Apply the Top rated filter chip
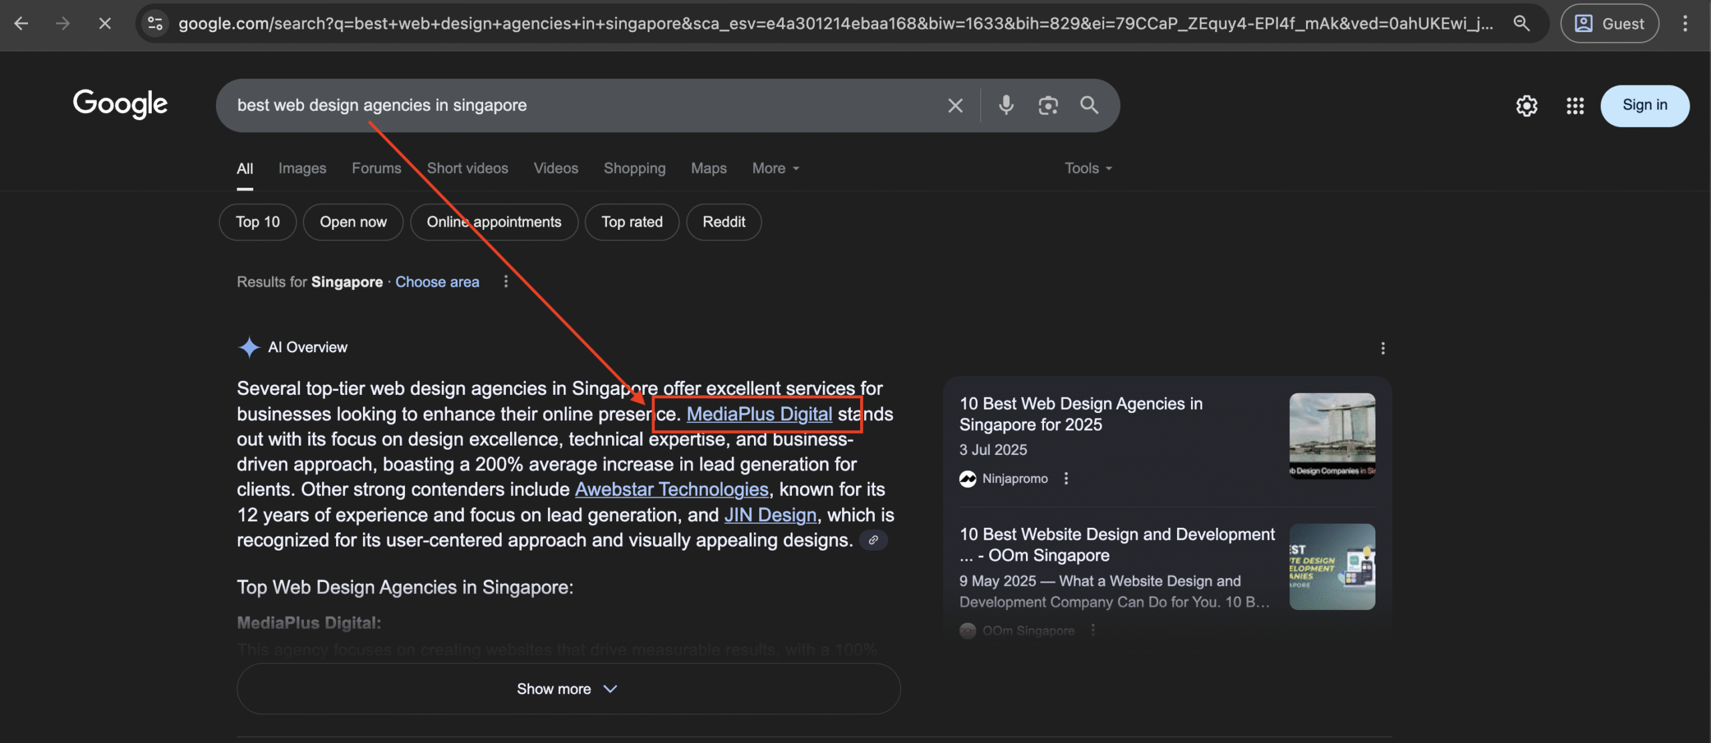Image resolution: width=1711 pixels, height=743 pixels. tap(632, 222)
